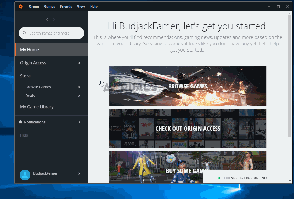Open Origin Access in sidebar
Screen dimensions: 294x199
(33, 63)
